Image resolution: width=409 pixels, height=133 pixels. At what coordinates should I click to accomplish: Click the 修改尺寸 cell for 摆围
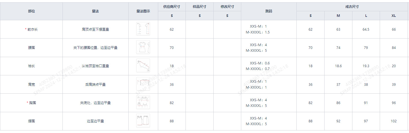click(227, 121)
